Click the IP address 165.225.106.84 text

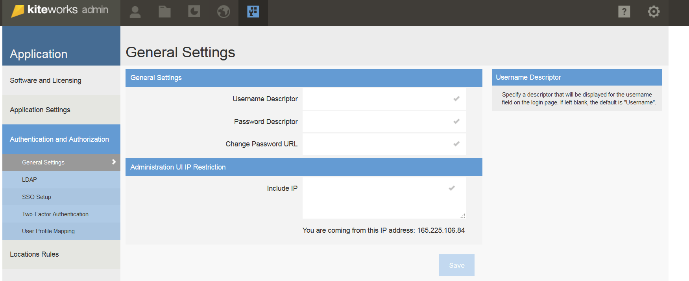pos(441,230)
